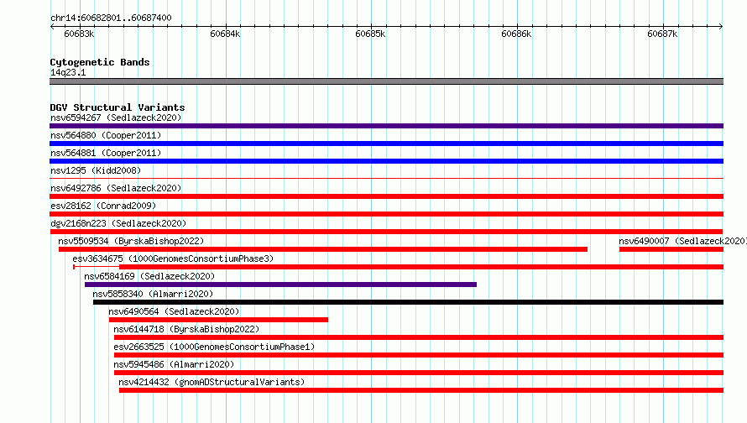Click nsv6584169 (Sedlazeck2020) label
Screen dimensions: 747x423
tap(149, 276)
